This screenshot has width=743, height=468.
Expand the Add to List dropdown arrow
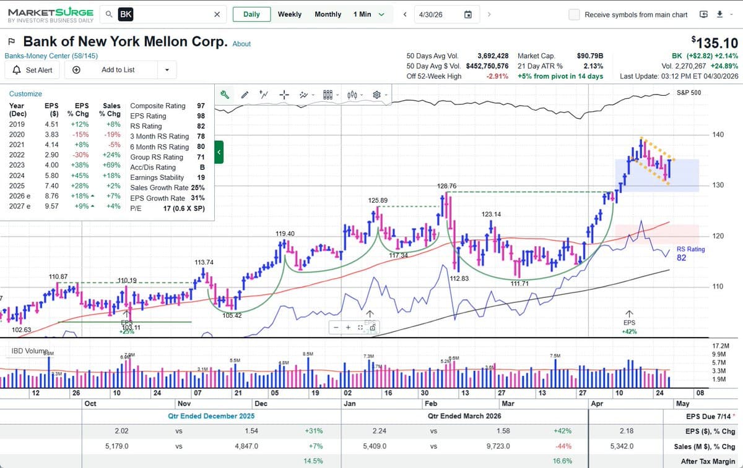(x=167, y=70)
